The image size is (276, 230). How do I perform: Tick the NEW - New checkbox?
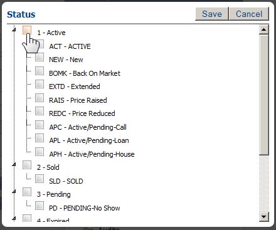(x=40, y=57)
